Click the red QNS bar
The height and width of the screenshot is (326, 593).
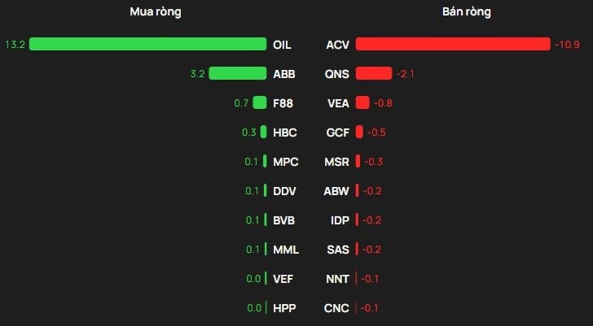(374, 73)
